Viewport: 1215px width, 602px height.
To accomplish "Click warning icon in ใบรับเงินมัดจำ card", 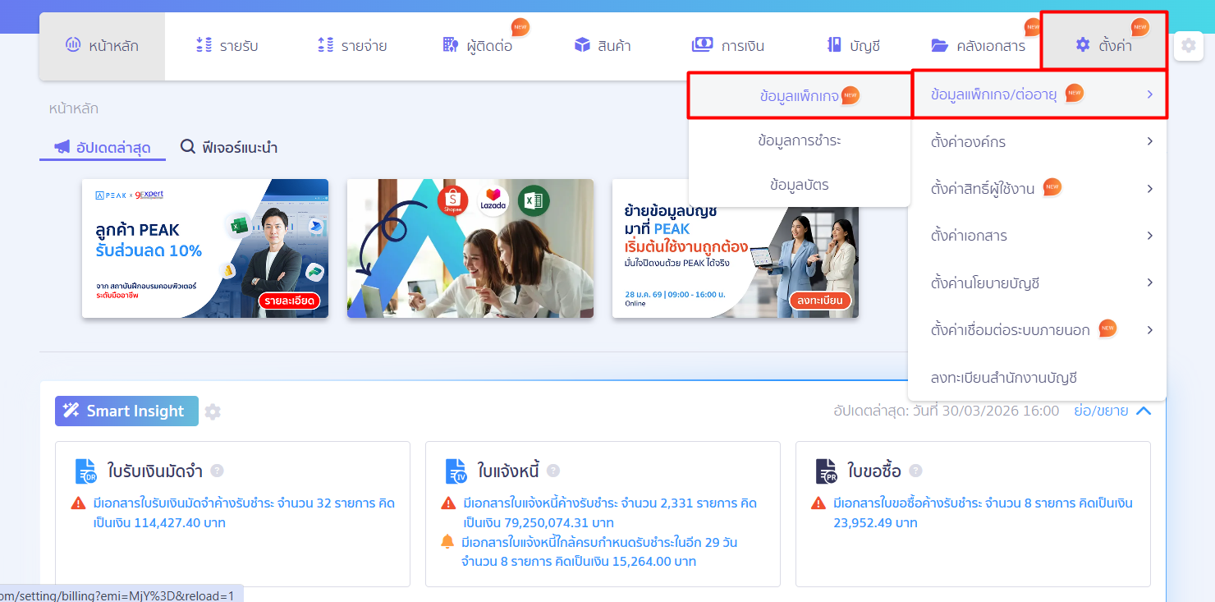I will pyautogui.click(x=79, y=503).
